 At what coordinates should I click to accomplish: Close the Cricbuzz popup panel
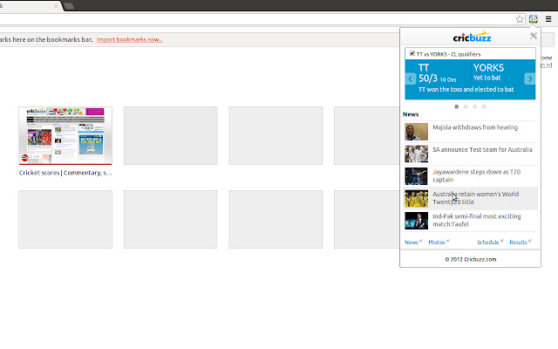pos(533,36)
